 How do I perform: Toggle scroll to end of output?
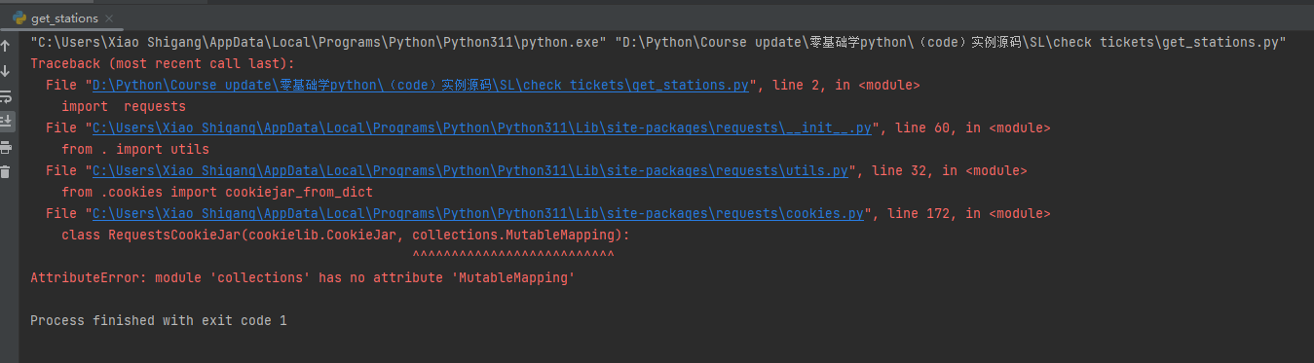[6, 122]
